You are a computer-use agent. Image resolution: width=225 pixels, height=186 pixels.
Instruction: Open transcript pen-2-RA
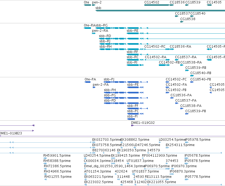(x=94, y=33)
